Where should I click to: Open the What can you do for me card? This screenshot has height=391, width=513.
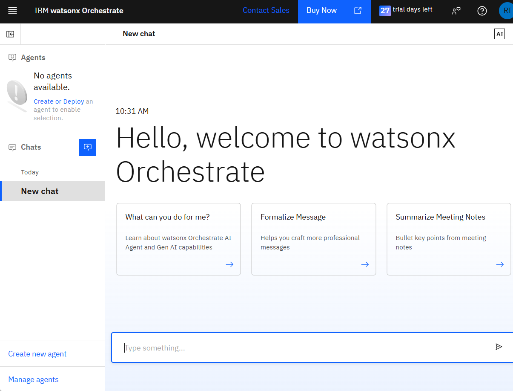[178, 239]
